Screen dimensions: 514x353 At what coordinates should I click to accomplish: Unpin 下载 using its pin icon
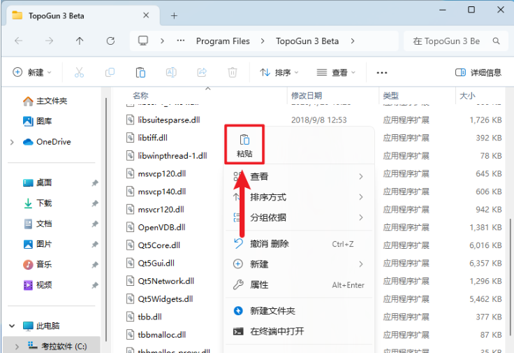click(95, 203)
